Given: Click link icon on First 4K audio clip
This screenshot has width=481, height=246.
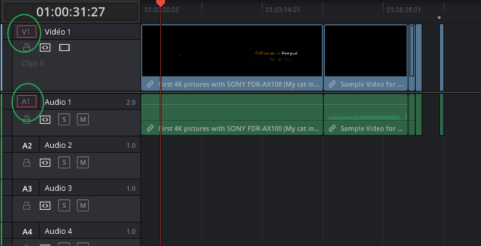Looking at the screenshot, I should point(150,128).
